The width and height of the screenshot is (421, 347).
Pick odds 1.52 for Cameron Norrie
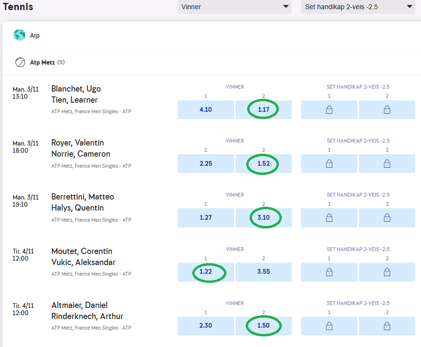[x=263, y=164]
